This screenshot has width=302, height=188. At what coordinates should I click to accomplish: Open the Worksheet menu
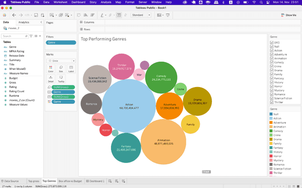(60, 2)
